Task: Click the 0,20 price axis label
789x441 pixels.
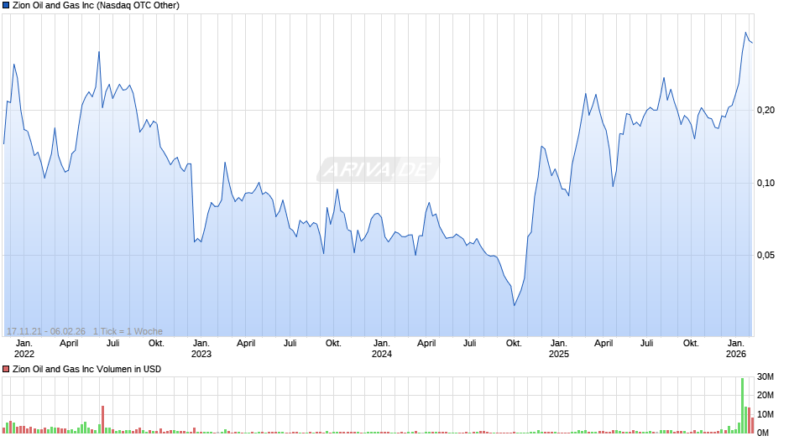Action: [765, 110]
